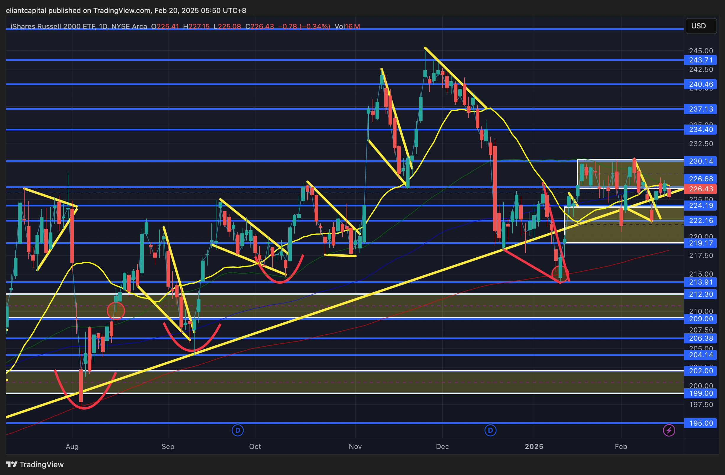Select the 212.30 price level label
Screen dimensions: 725x475
coord(701,294)
